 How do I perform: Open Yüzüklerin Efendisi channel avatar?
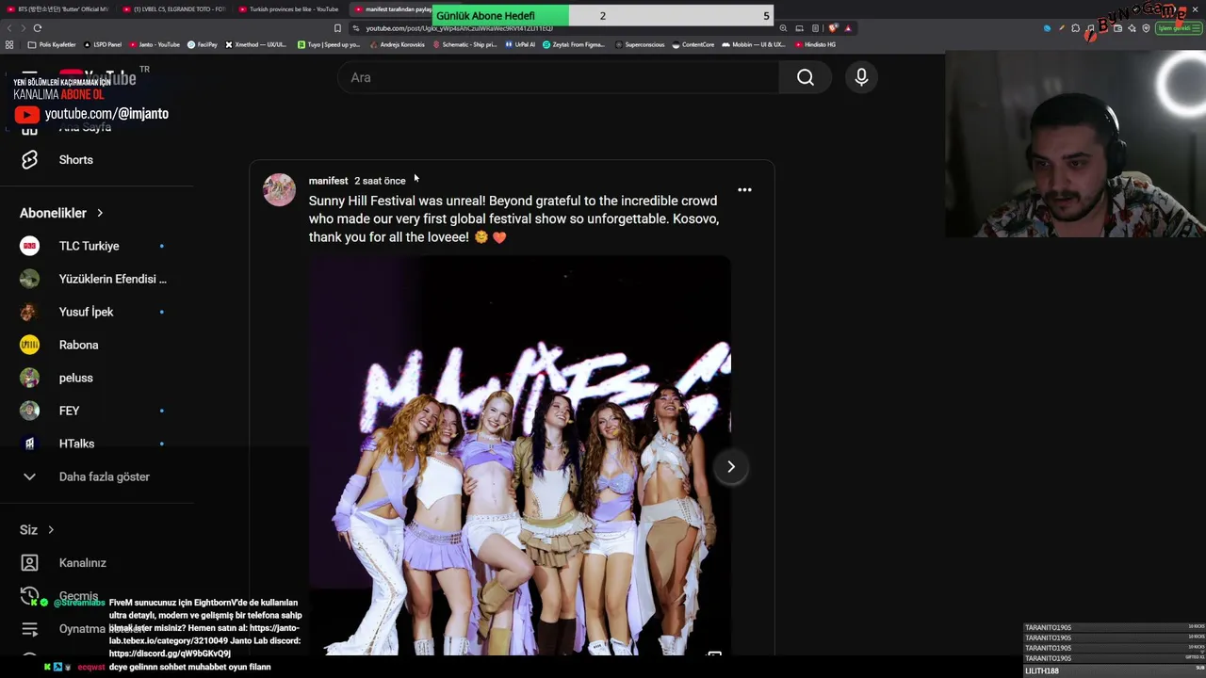29,279
